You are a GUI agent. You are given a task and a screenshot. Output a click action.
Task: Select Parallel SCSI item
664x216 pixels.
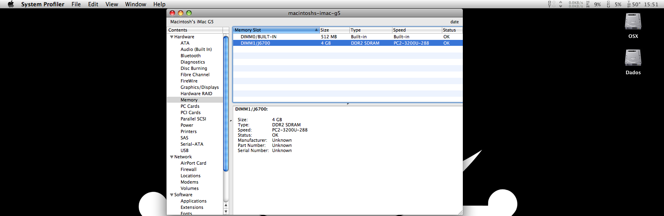point(193,119)
